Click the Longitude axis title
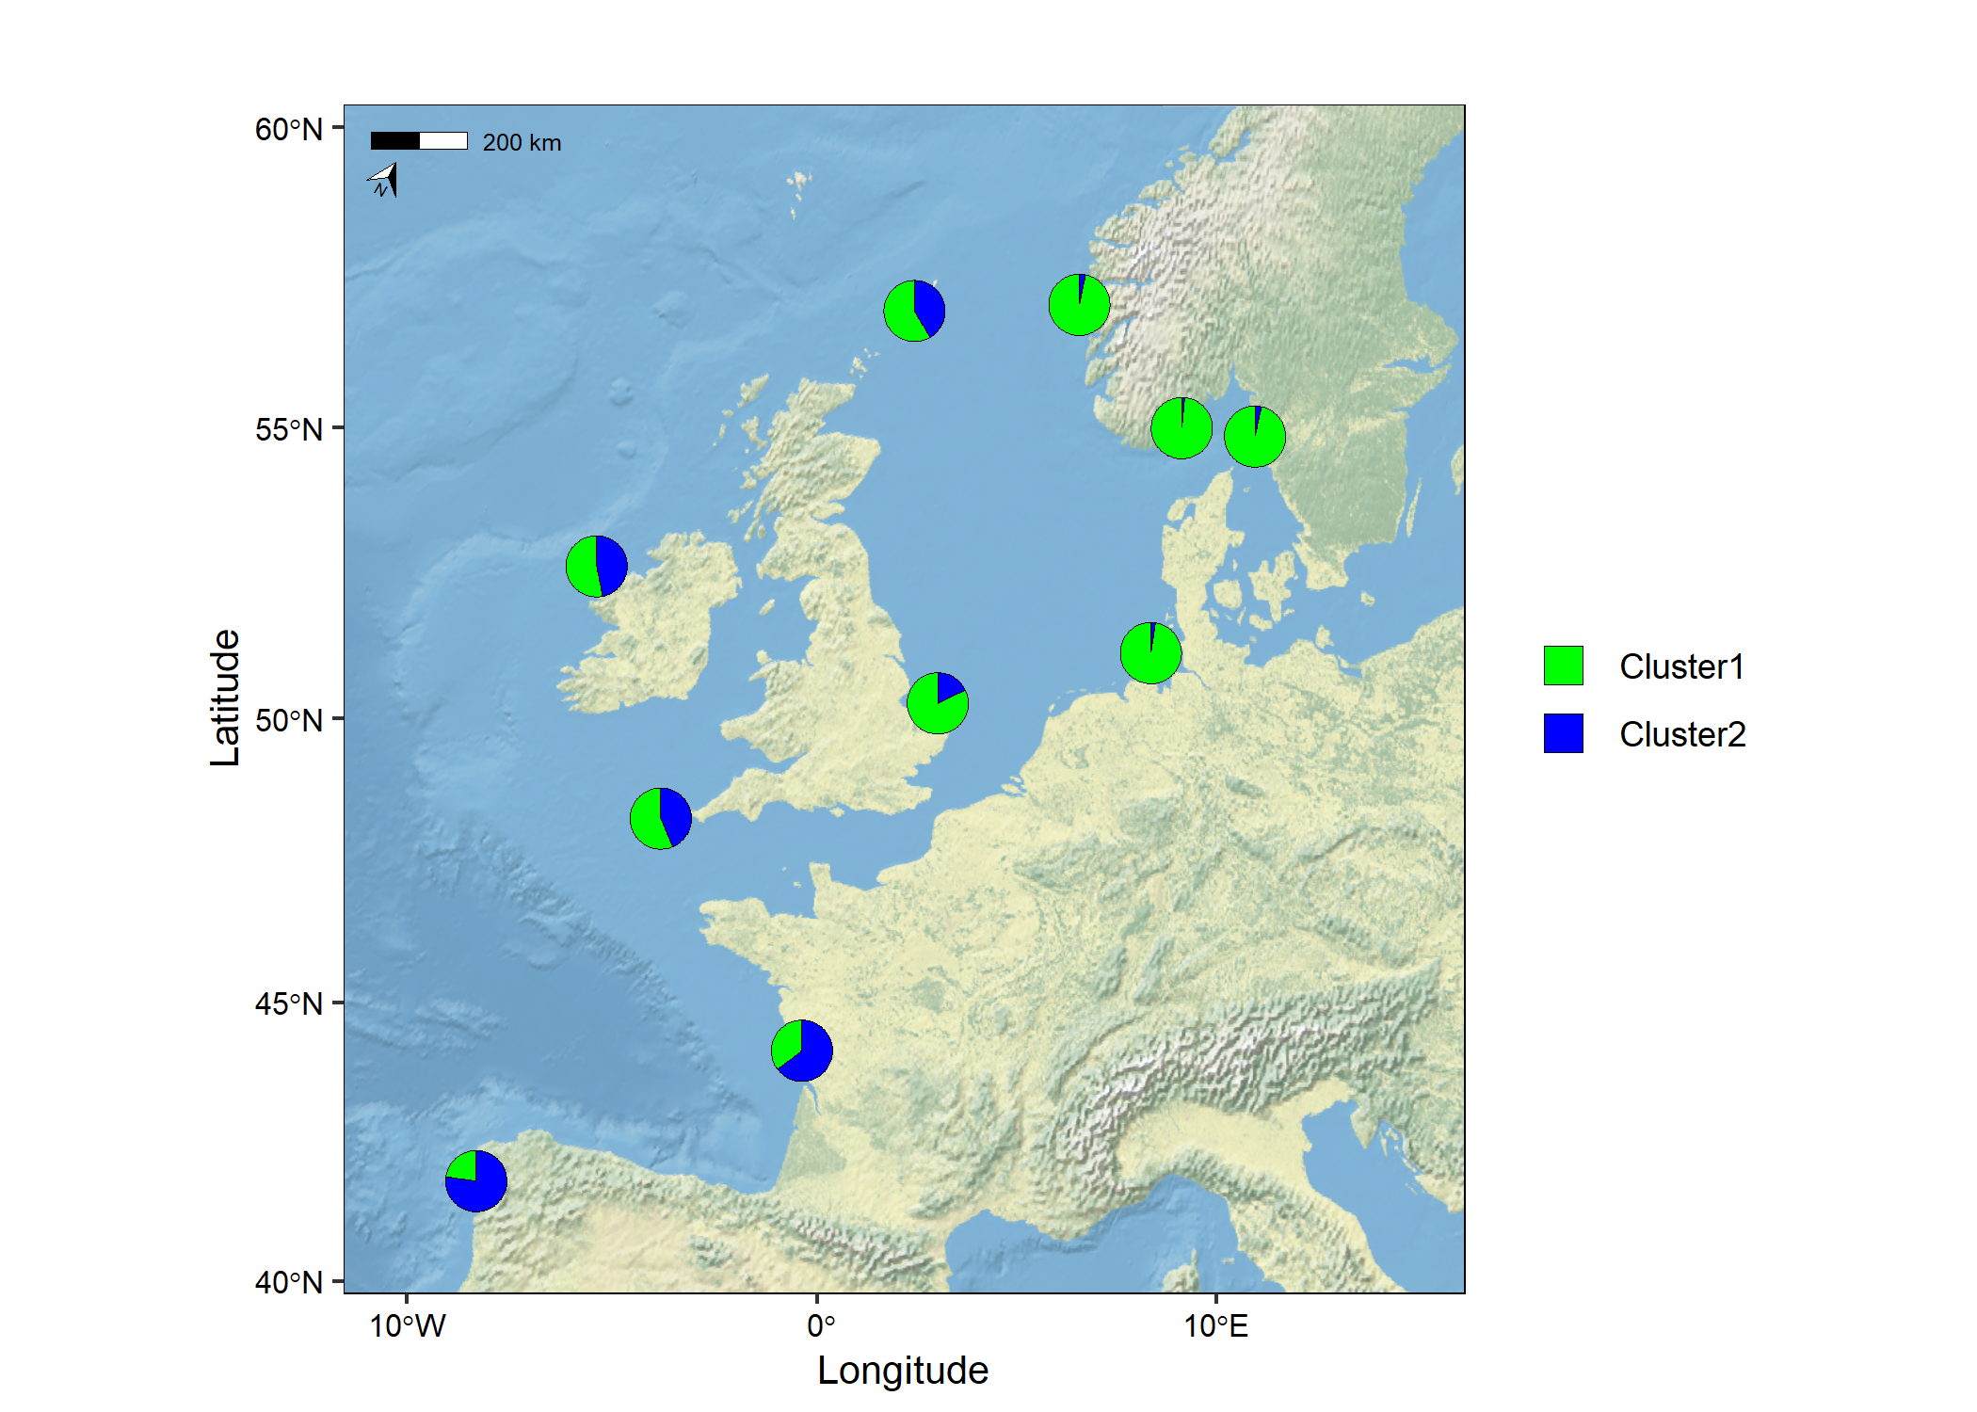Viewport: 1977px width, 1412px height. tap(902, 1370)
